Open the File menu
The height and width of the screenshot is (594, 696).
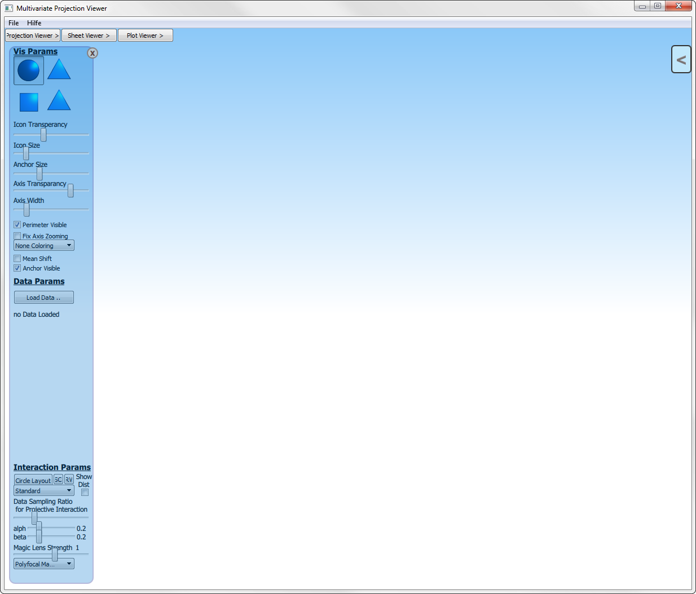click(x=14, y=23)
